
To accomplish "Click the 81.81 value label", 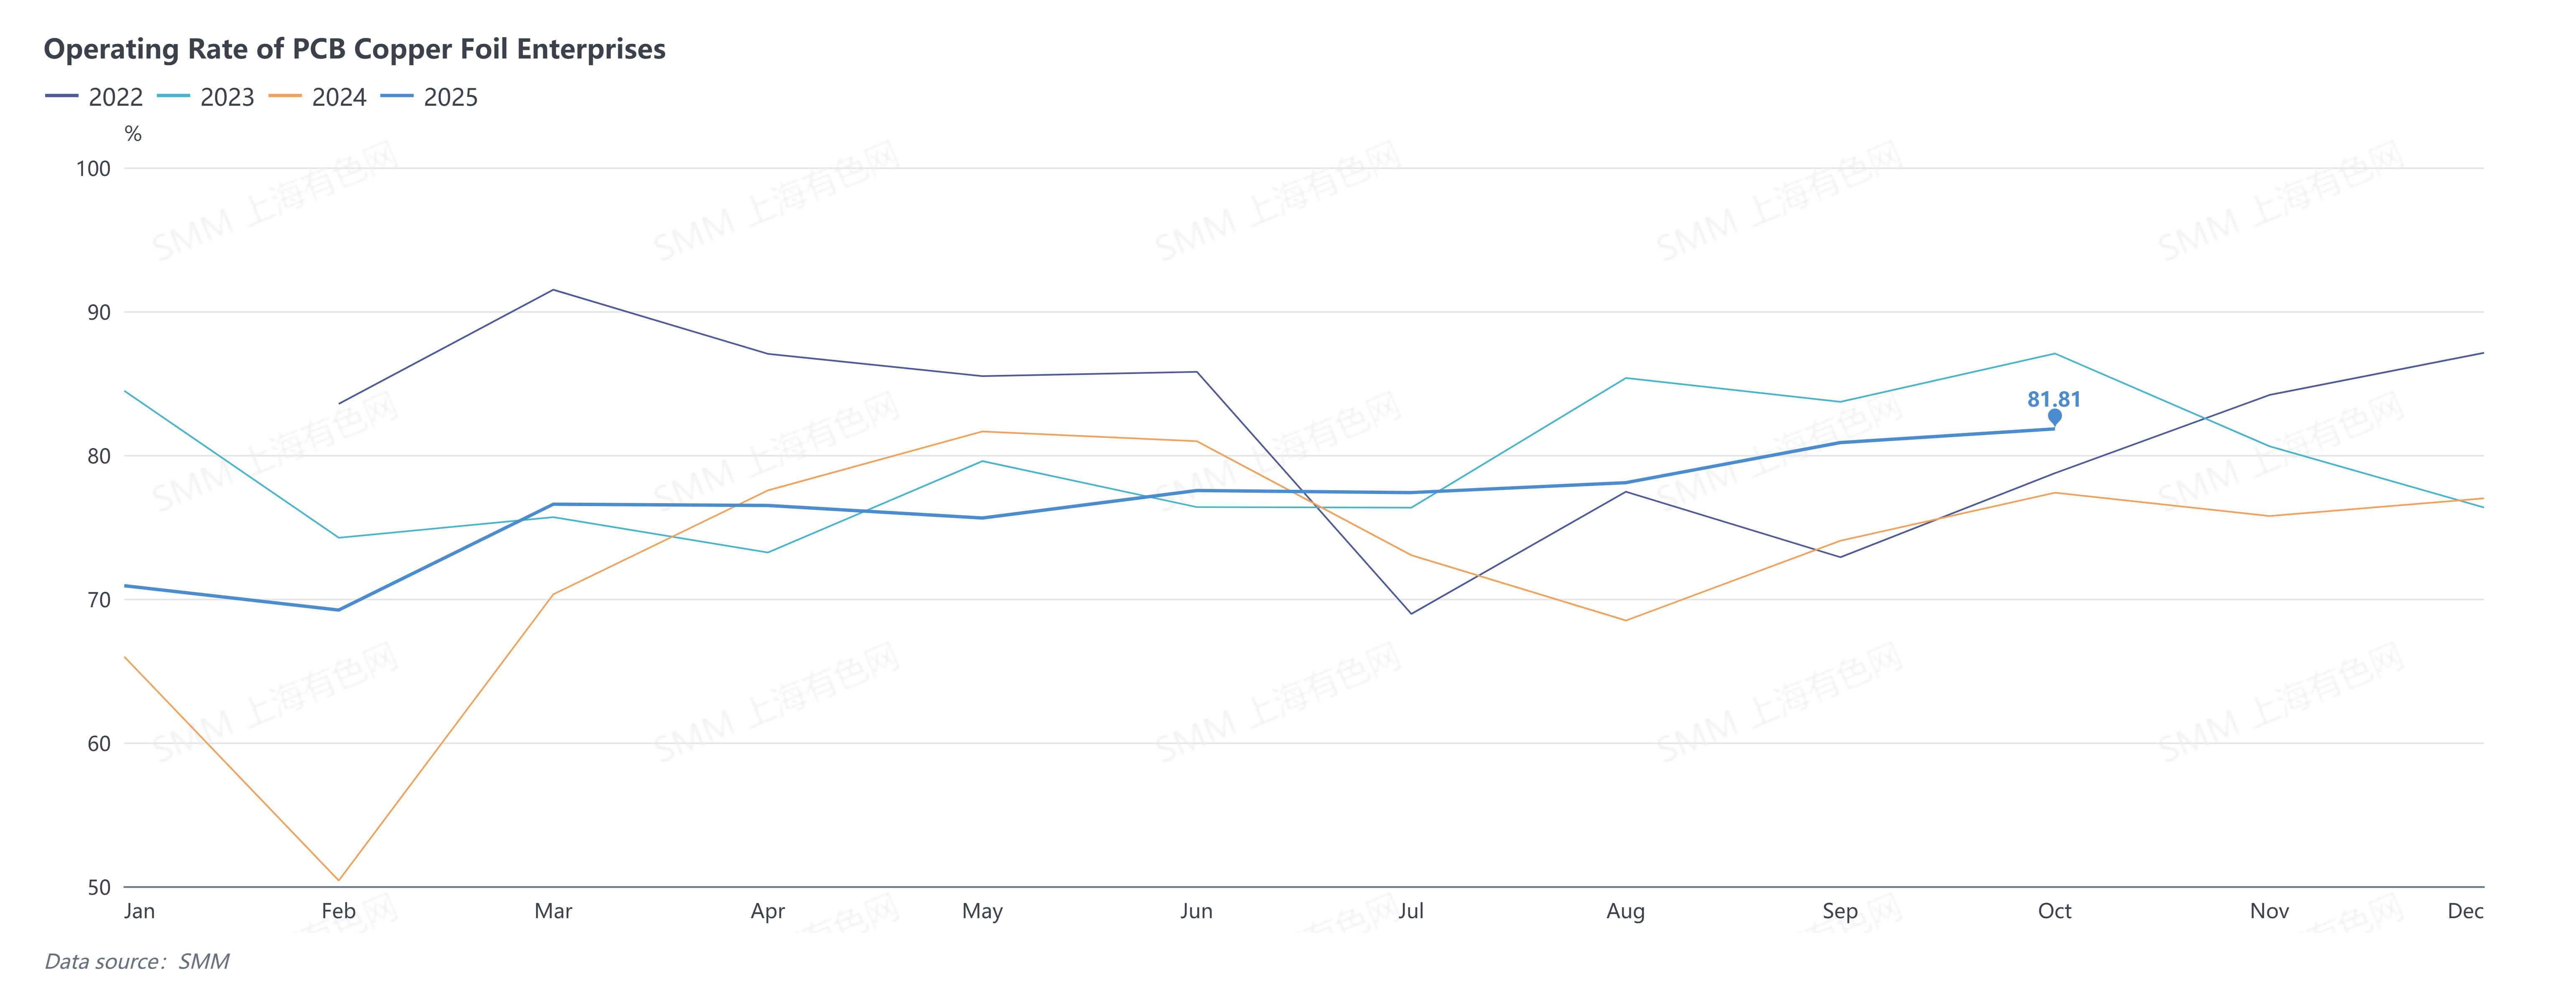I will pos(2054,399).
